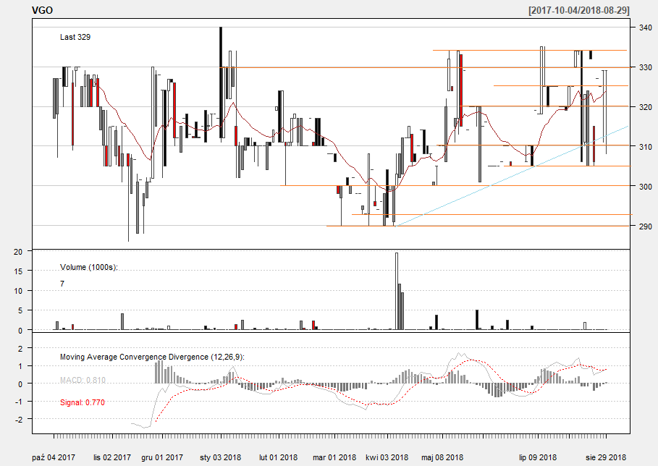Click the Moving Average Convergence Divergence (12,26,9) label
Image resolution: width=658 pixels, height=466 pixels.
click(x=152, y=357)
